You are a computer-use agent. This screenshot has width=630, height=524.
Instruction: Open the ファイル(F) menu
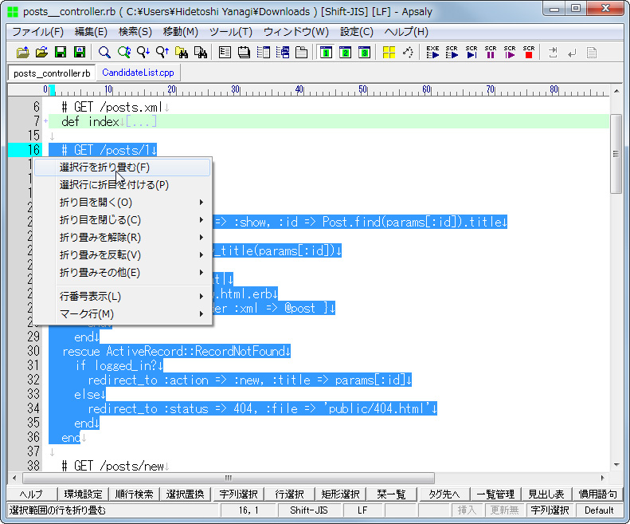37,32
